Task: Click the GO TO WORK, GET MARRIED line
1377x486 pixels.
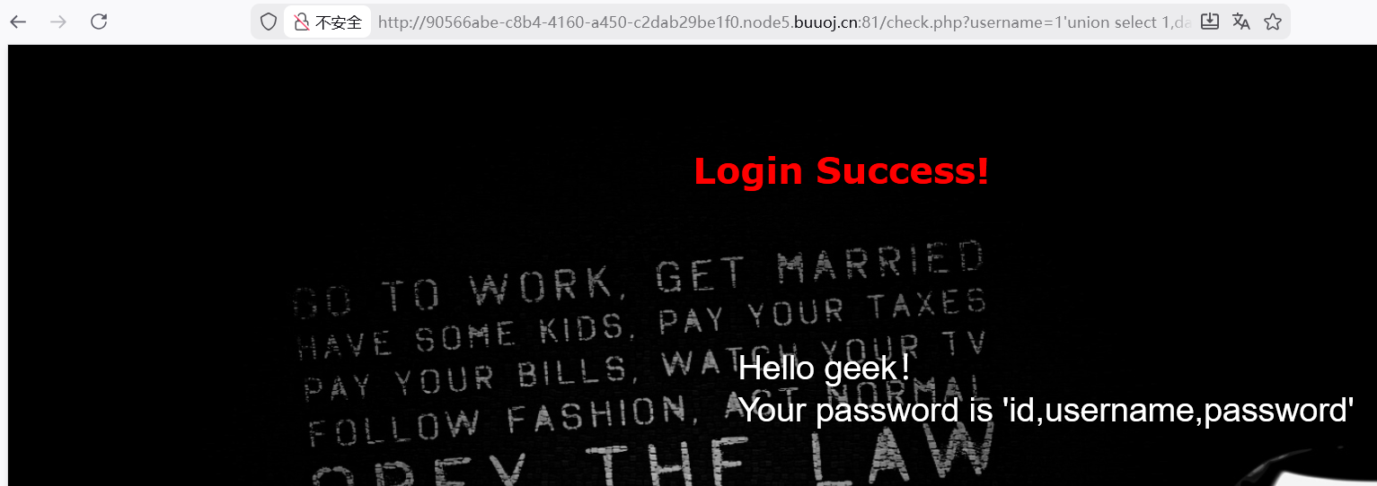Action: 640,280
